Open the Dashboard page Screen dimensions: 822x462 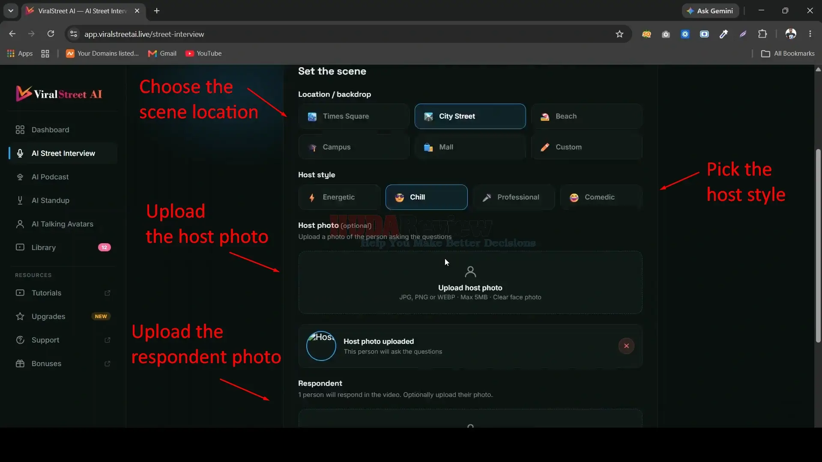pos(63,130)
